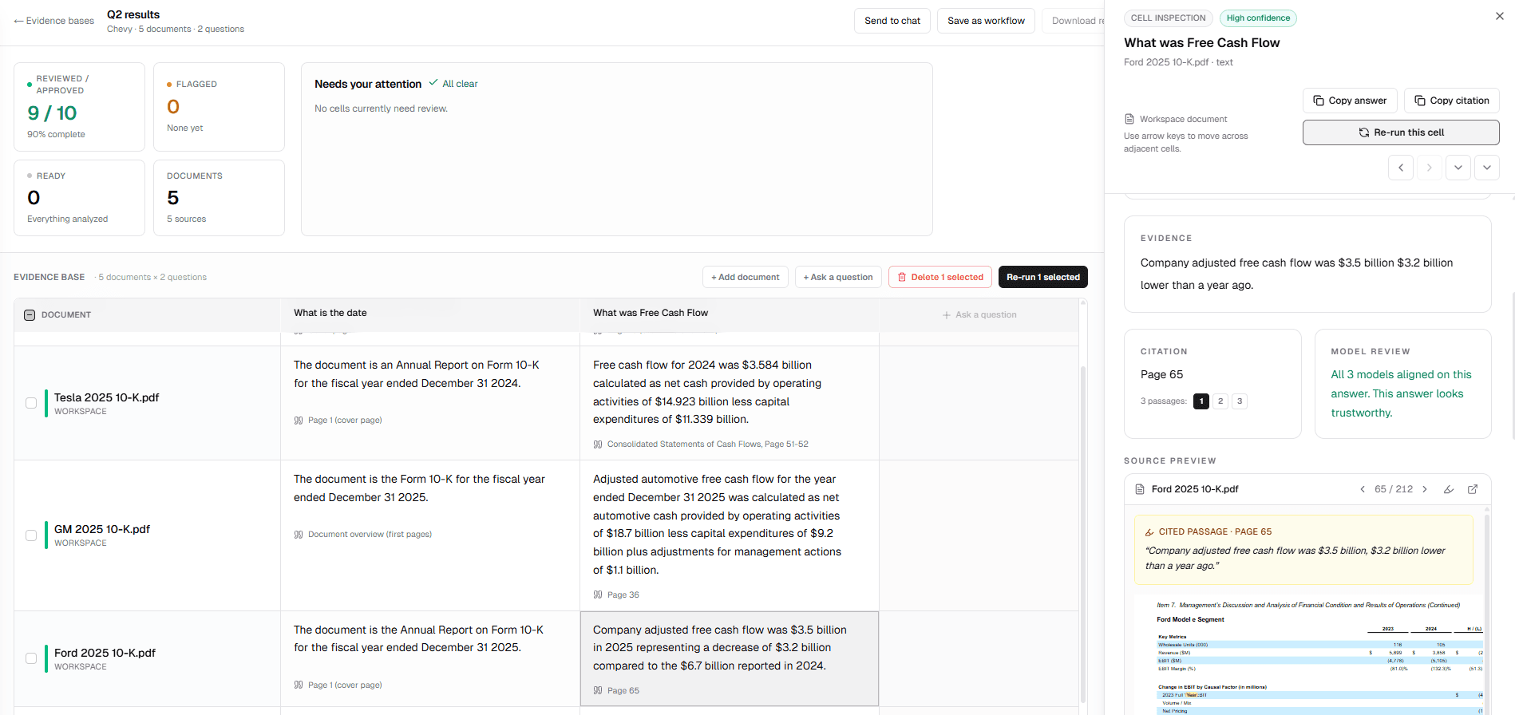Select the GM adjusted automotive free cash flow cell
Screen dimensions: 1515x715
pos(730,535)
